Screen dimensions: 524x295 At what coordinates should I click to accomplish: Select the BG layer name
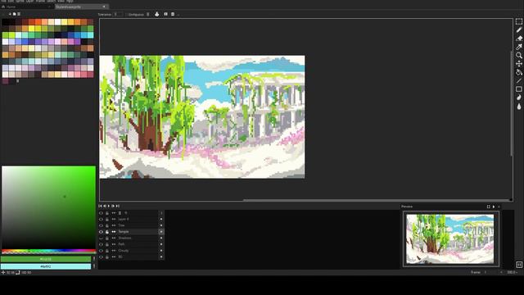pyautogui.click(x=120, y=256)
